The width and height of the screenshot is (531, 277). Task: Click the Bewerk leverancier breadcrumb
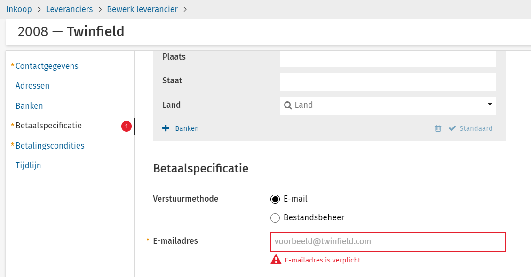(142, 9)
